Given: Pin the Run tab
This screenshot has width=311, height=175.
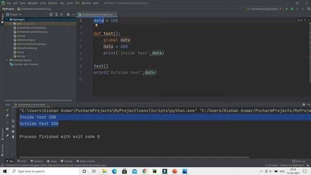Looking at the screenshot, I should click(7, 136).
